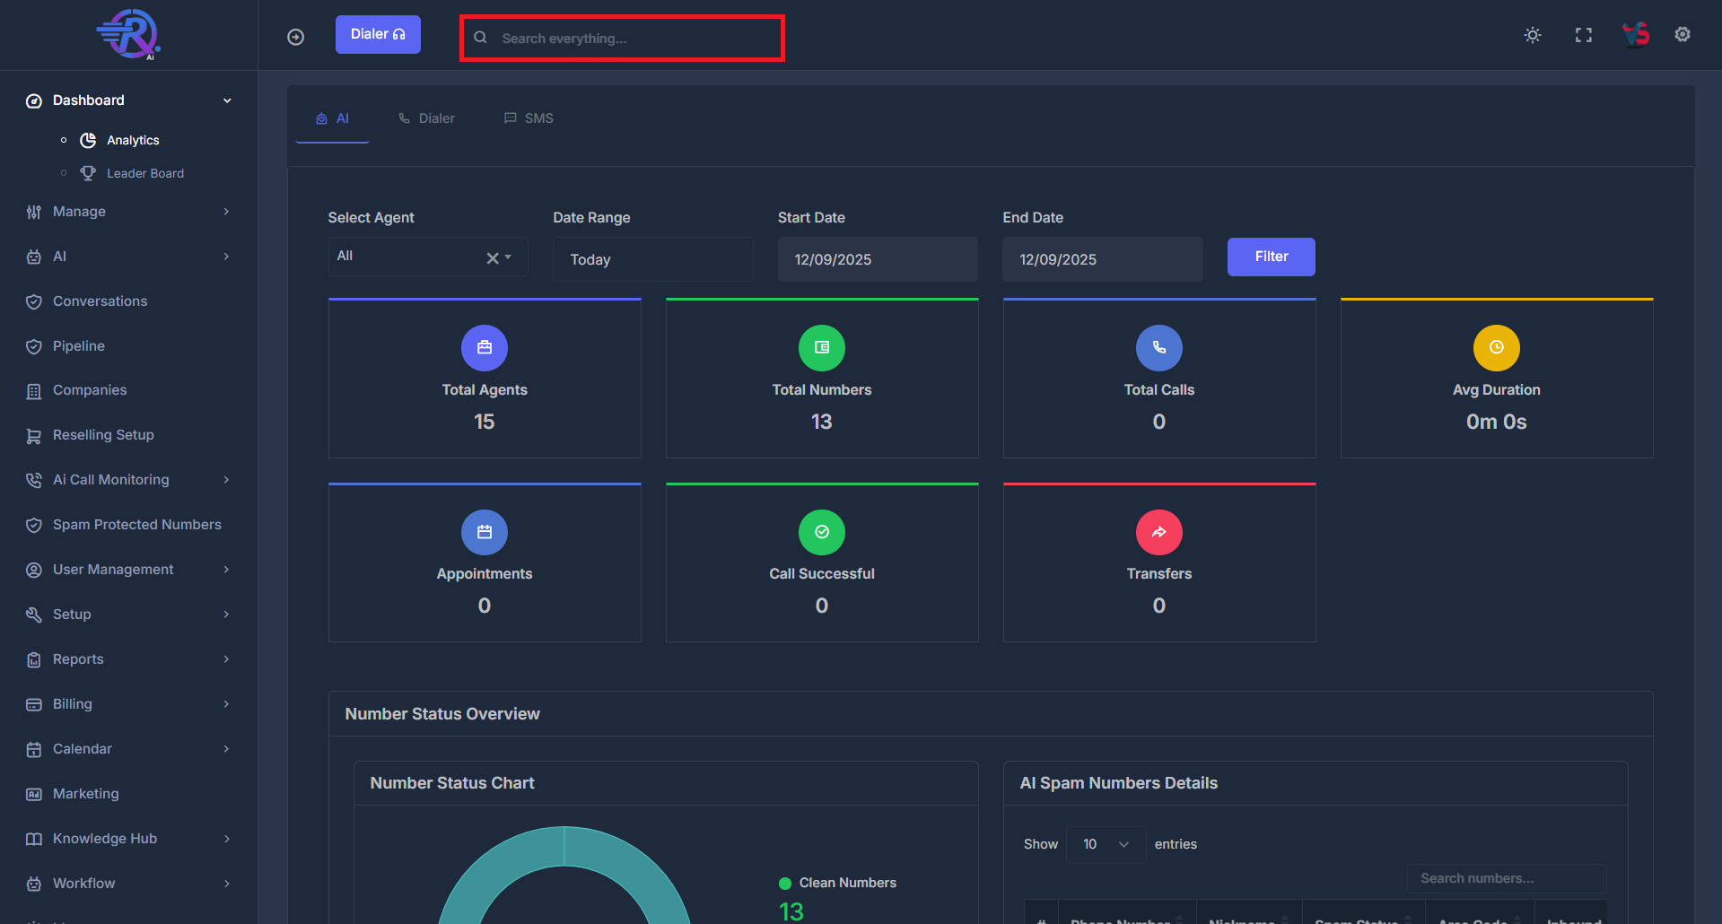Open the Dashboard menu item

[88, 100]
